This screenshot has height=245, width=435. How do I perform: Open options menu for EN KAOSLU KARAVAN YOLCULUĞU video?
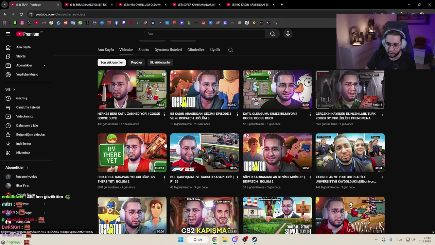pyautogui.click(x=165, y=178)
